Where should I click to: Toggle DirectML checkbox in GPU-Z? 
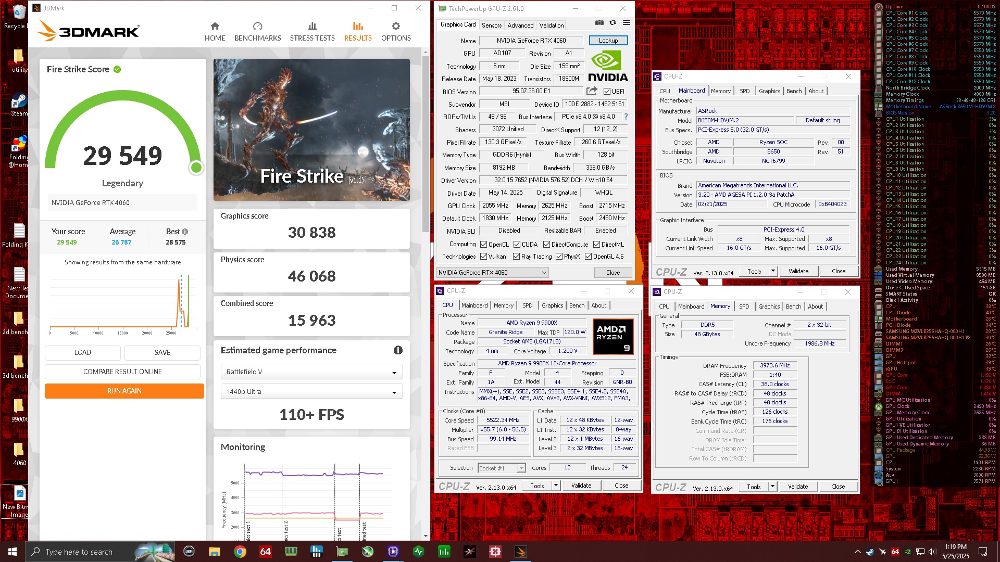point(596,245)
